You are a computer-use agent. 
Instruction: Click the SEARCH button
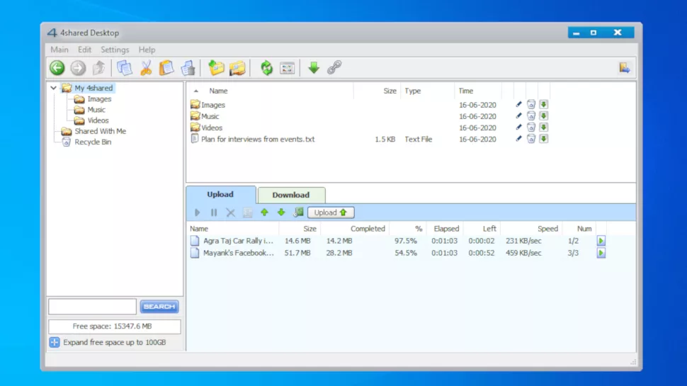(159, 306)
